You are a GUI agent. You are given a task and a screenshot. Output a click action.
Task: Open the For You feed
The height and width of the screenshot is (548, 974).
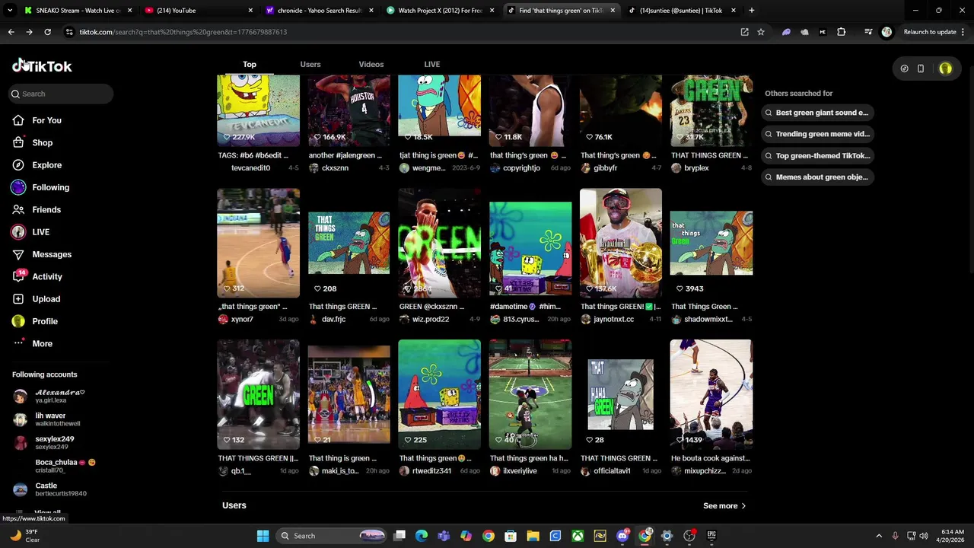(46, 120)
